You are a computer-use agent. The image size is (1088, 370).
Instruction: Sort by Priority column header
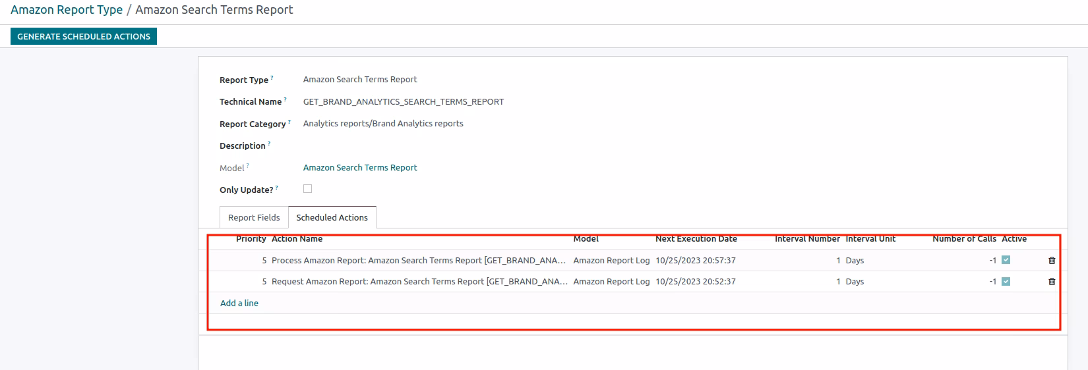pyautogui.click(x=251, y=239)
